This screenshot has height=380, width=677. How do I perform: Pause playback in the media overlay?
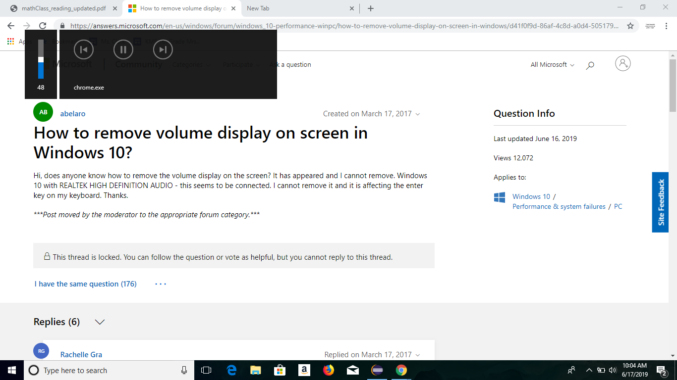click(123, 49)
